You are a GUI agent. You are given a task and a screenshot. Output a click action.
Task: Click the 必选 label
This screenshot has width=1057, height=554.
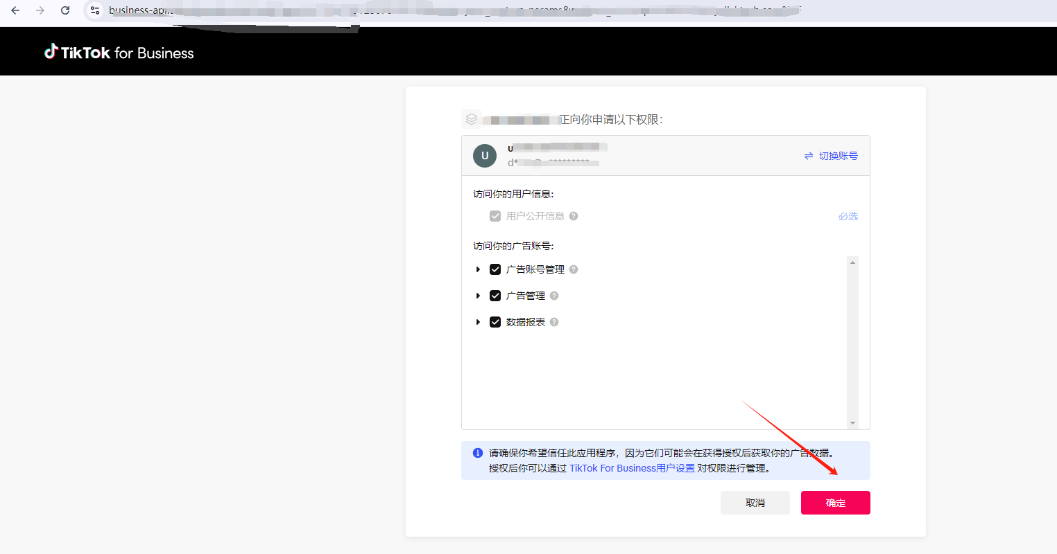(848, 216)
